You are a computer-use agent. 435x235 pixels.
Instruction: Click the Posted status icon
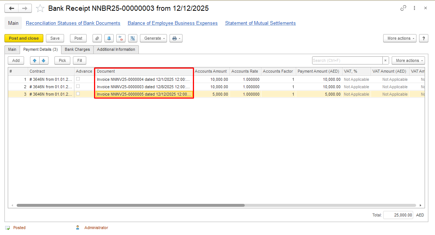(x=7, y=228)
